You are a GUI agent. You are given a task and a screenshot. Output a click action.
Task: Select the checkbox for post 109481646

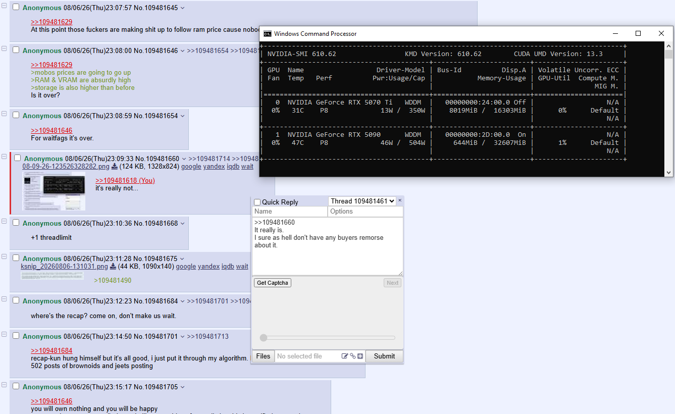point(16,50)
